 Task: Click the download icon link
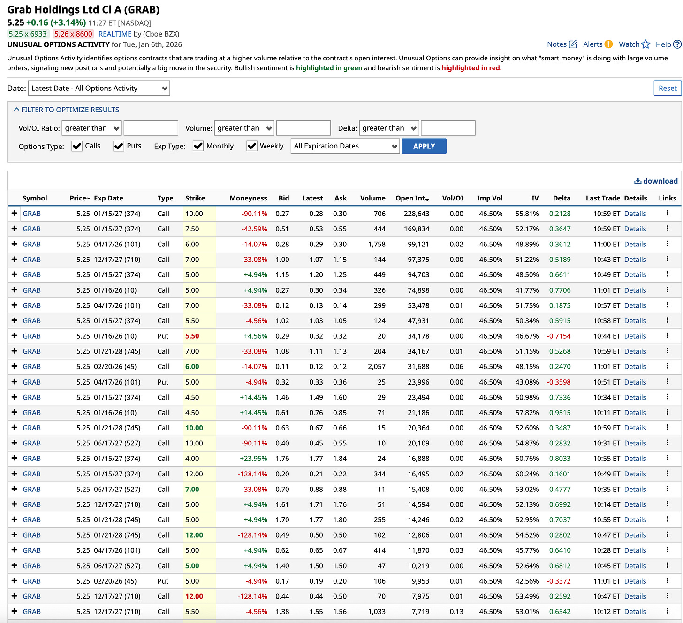pos(656,181)
